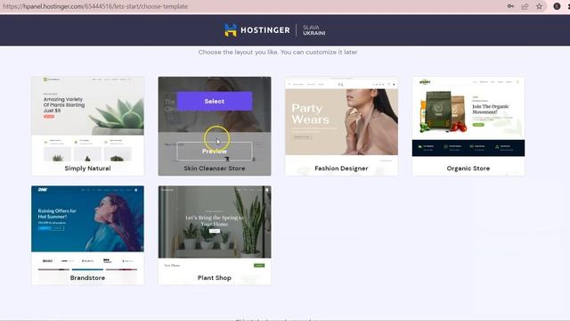Click the share page icon in address bar
Viewport: 570px width, 321px height.
525,6
